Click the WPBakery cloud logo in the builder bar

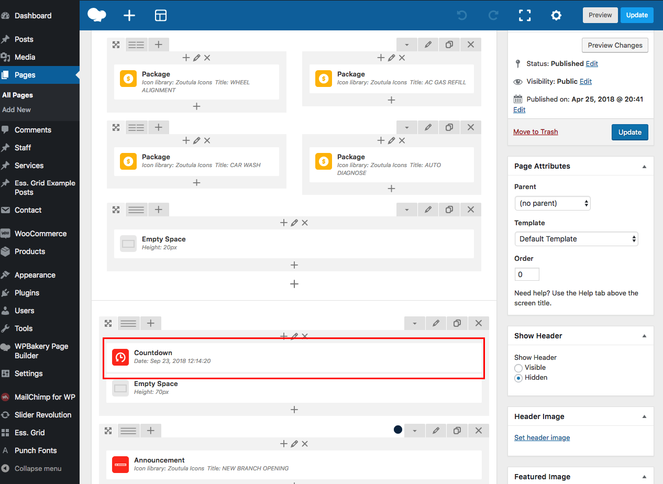pyautogui.click(x=97, y=15)
